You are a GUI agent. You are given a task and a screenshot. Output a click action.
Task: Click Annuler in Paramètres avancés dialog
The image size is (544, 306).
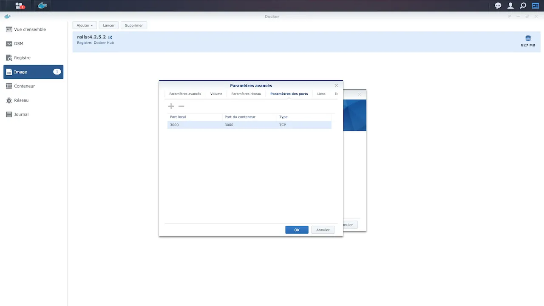[x=323, y=230]
